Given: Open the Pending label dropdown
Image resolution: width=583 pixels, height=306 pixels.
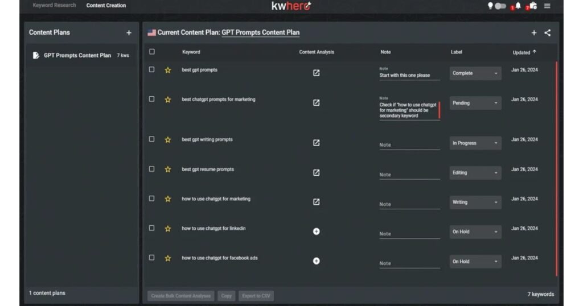Looking at the screenshot, I should click(x=475, y=103).
